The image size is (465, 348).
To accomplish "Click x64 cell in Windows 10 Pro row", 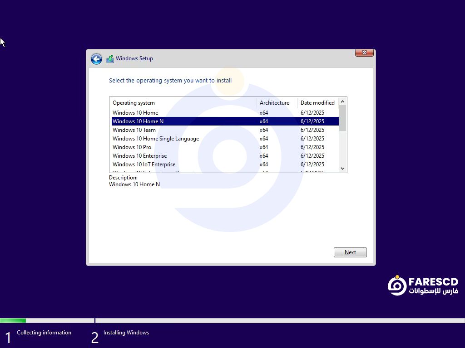I will pos(264,147).
